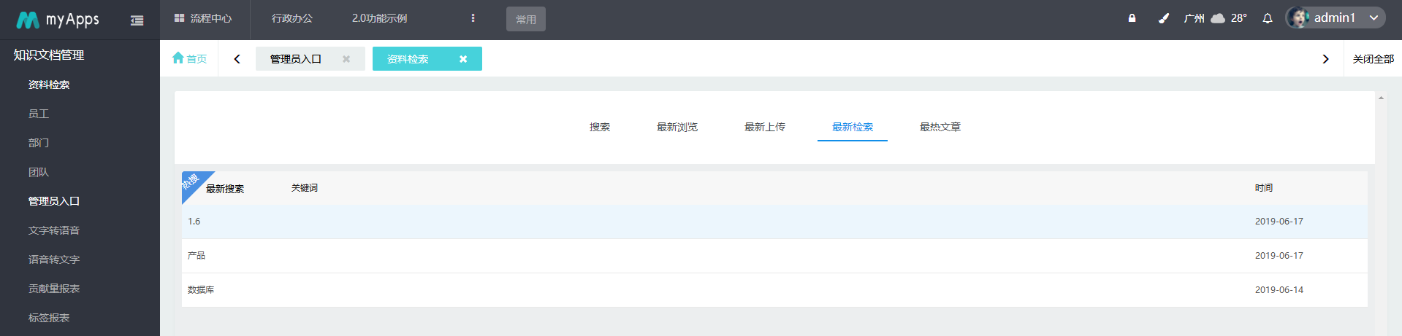Screen dimensions: 1402x336
Task: Click the scrollbar up arrow
Action: [1381, 97]
